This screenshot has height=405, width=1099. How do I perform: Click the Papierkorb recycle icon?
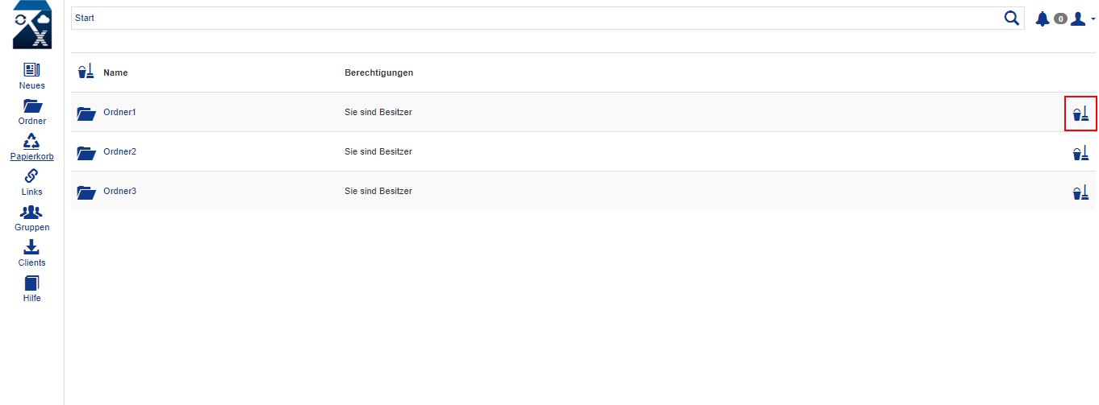[x=31, y=141]
